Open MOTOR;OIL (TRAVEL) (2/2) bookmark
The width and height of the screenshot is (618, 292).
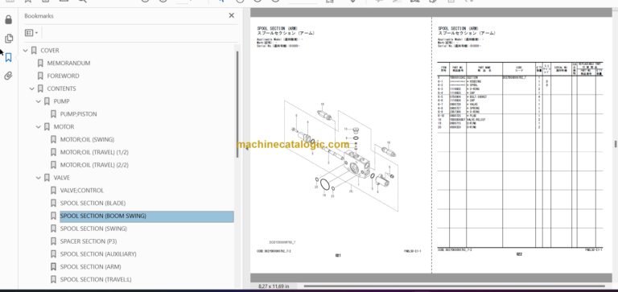[x=94, y=165]
